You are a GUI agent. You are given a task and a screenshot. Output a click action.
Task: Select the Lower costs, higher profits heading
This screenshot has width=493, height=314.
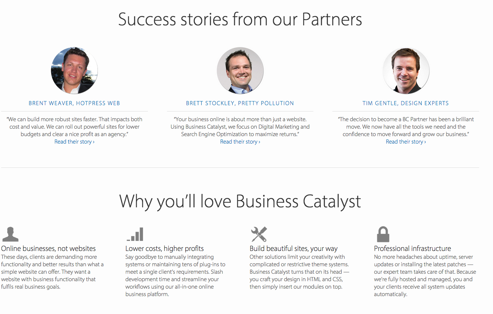click(165, 249)
